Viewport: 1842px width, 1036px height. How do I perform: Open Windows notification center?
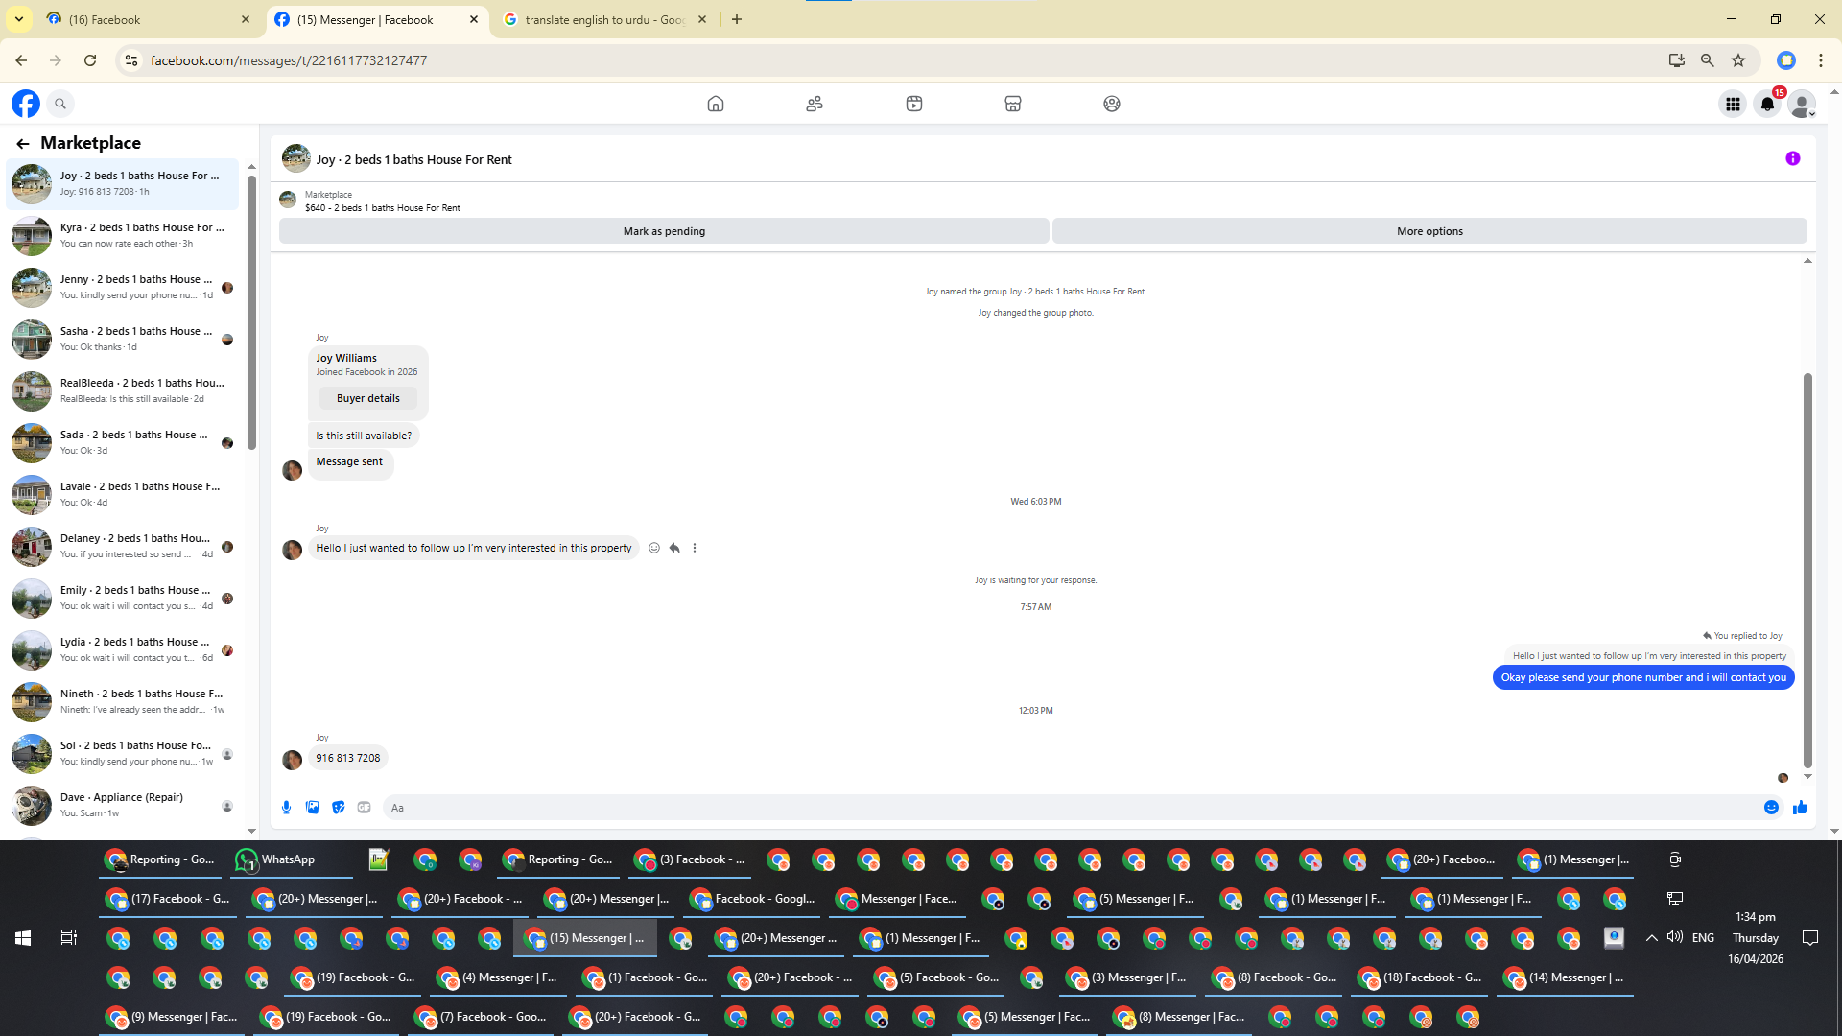[1810, 938]
